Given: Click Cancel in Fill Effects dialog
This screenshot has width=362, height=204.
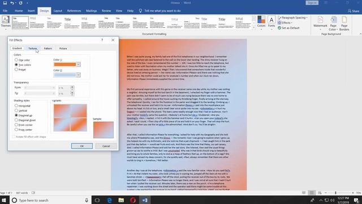Looking at the screenshot, I should tap(106, 146).
